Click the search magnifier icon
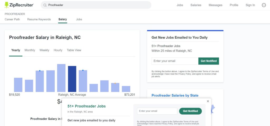The width and height of the screenshot is (270, 126). (x=45, y=5)
